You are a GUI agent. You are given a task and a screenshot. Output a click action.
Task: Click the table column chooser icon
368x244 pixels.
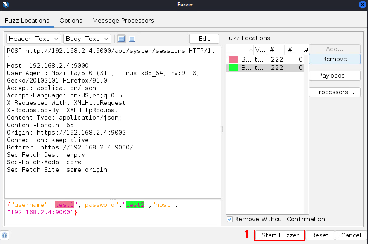(306, 50)
